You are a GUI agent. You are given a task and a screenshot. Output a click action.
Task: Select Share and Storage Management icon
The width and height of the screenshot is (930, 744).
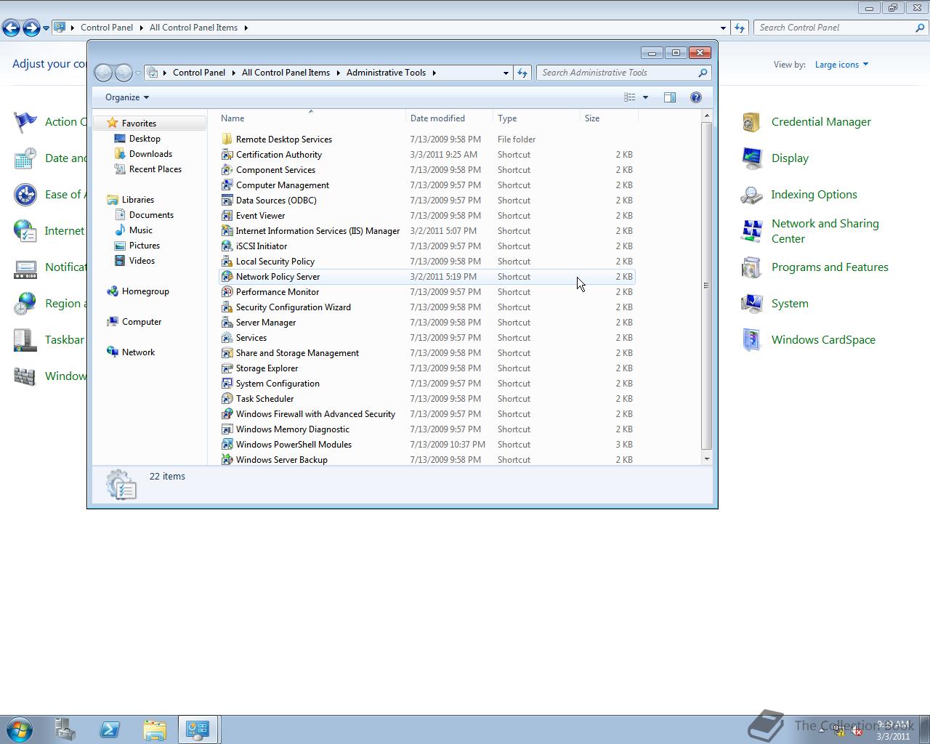click(227, 353)
